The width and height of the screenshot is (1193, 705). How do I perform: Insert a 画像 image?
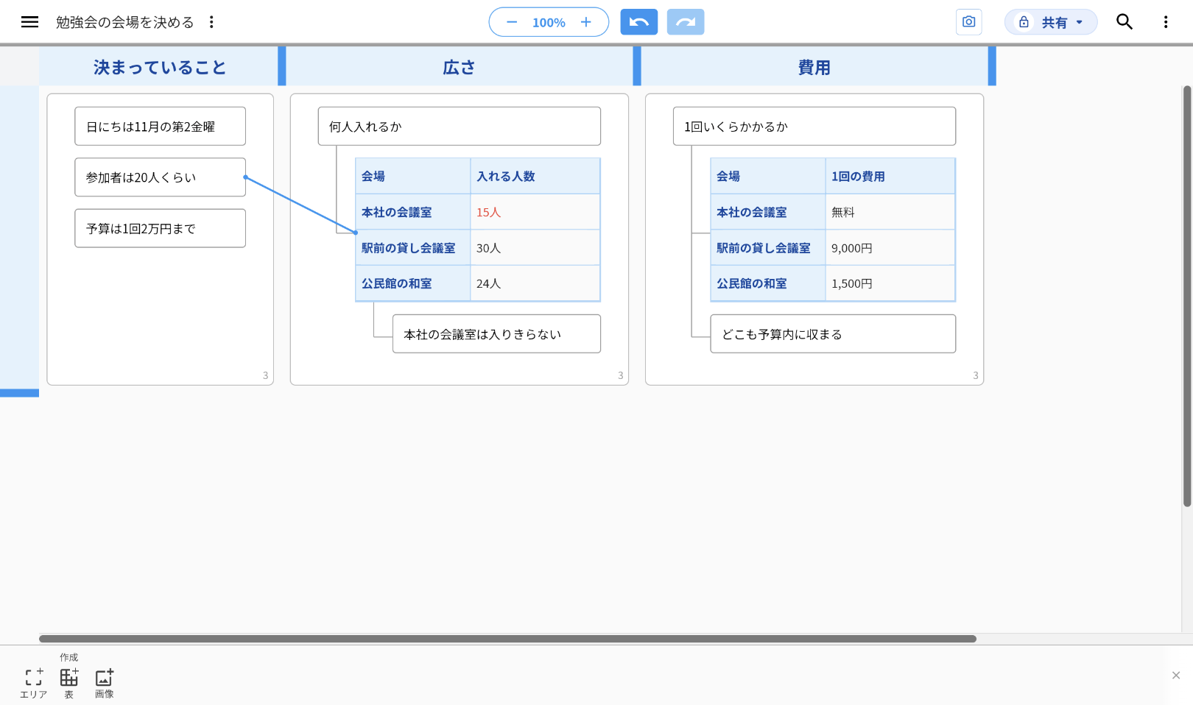pyautogui.click(x=105, y=683)
